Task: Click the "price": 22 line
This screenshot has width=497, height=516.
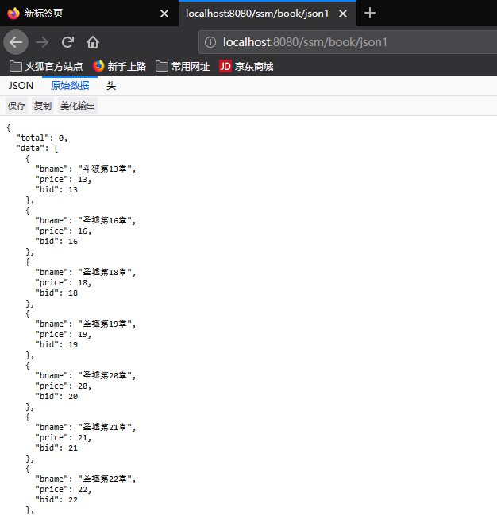Action: [63, 489]
